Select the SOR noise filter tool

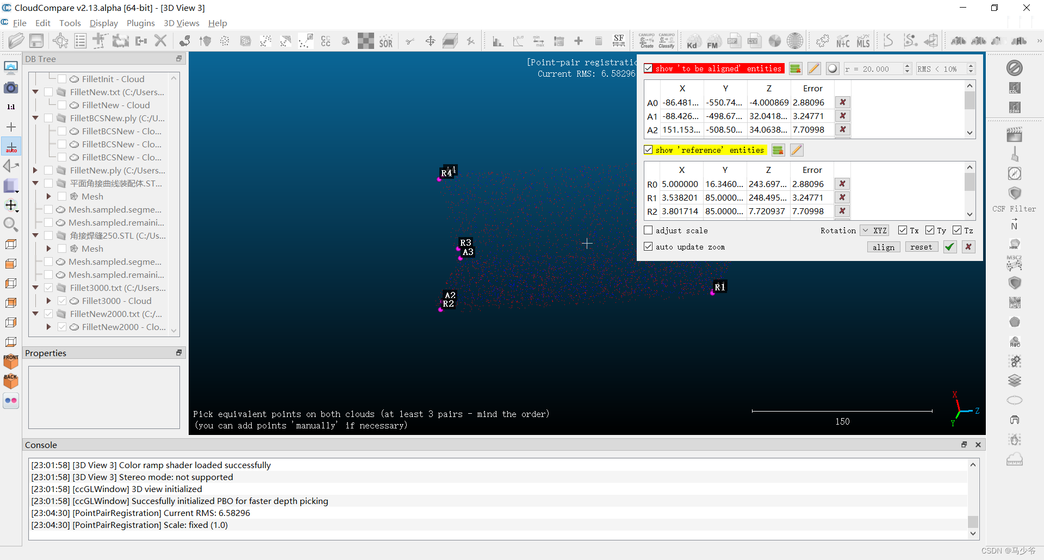(386, 40)
